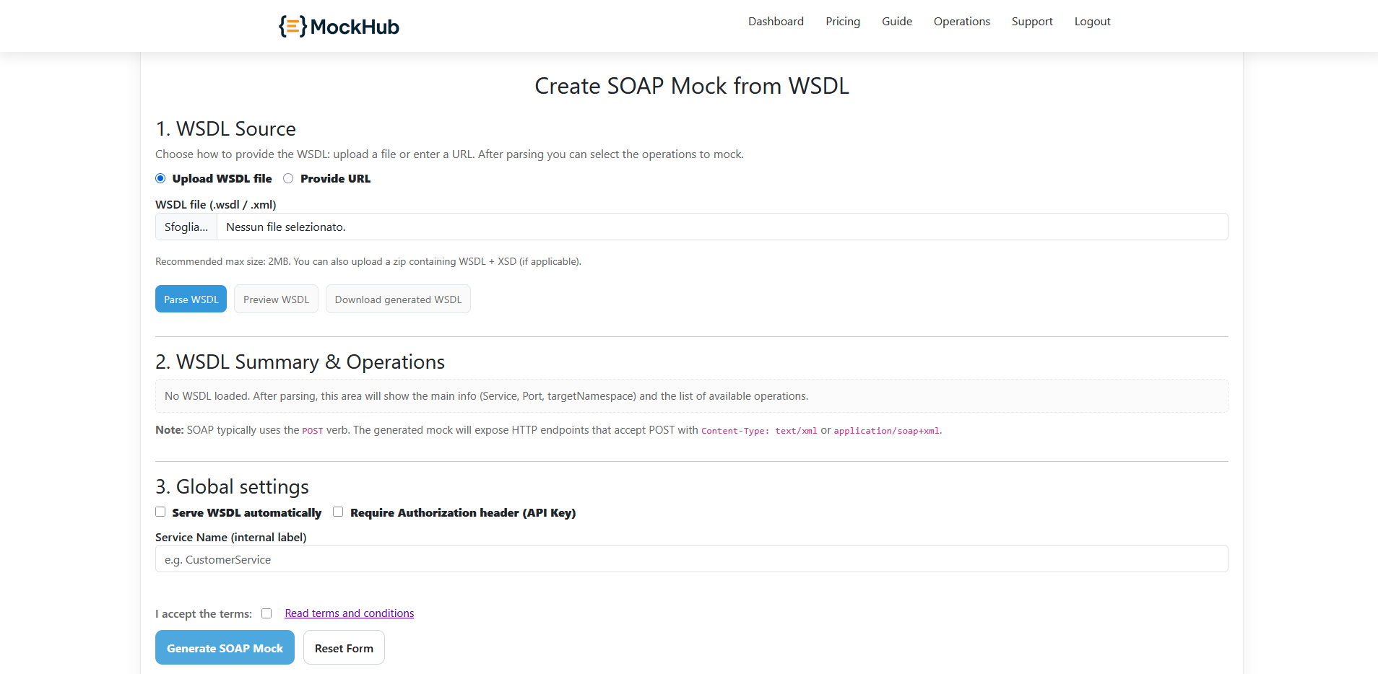
Task: Click the Generate SOAP Mock button
Action: coord(225,647)
